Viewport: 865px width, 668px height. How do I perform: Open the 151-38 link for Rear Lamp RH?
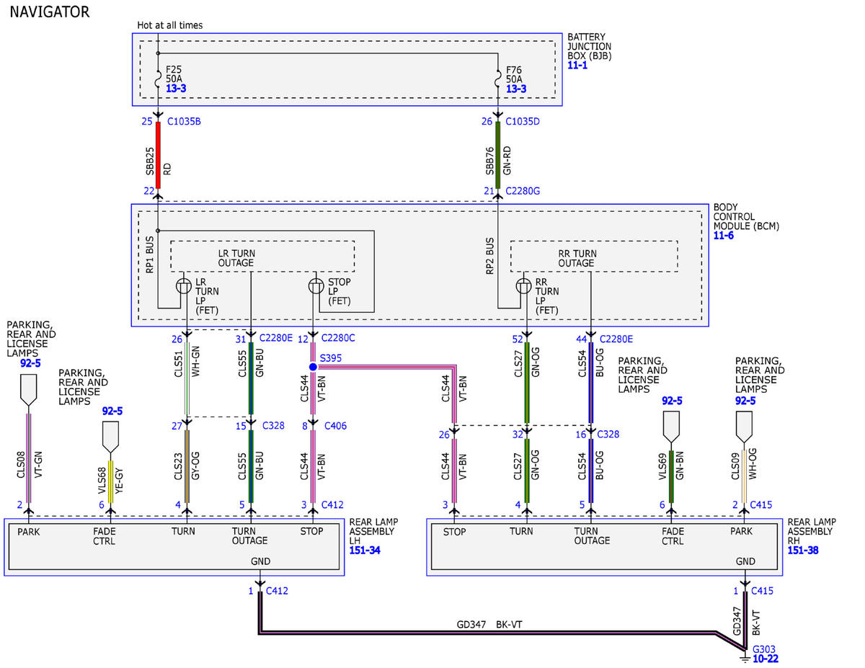(803, 550)
